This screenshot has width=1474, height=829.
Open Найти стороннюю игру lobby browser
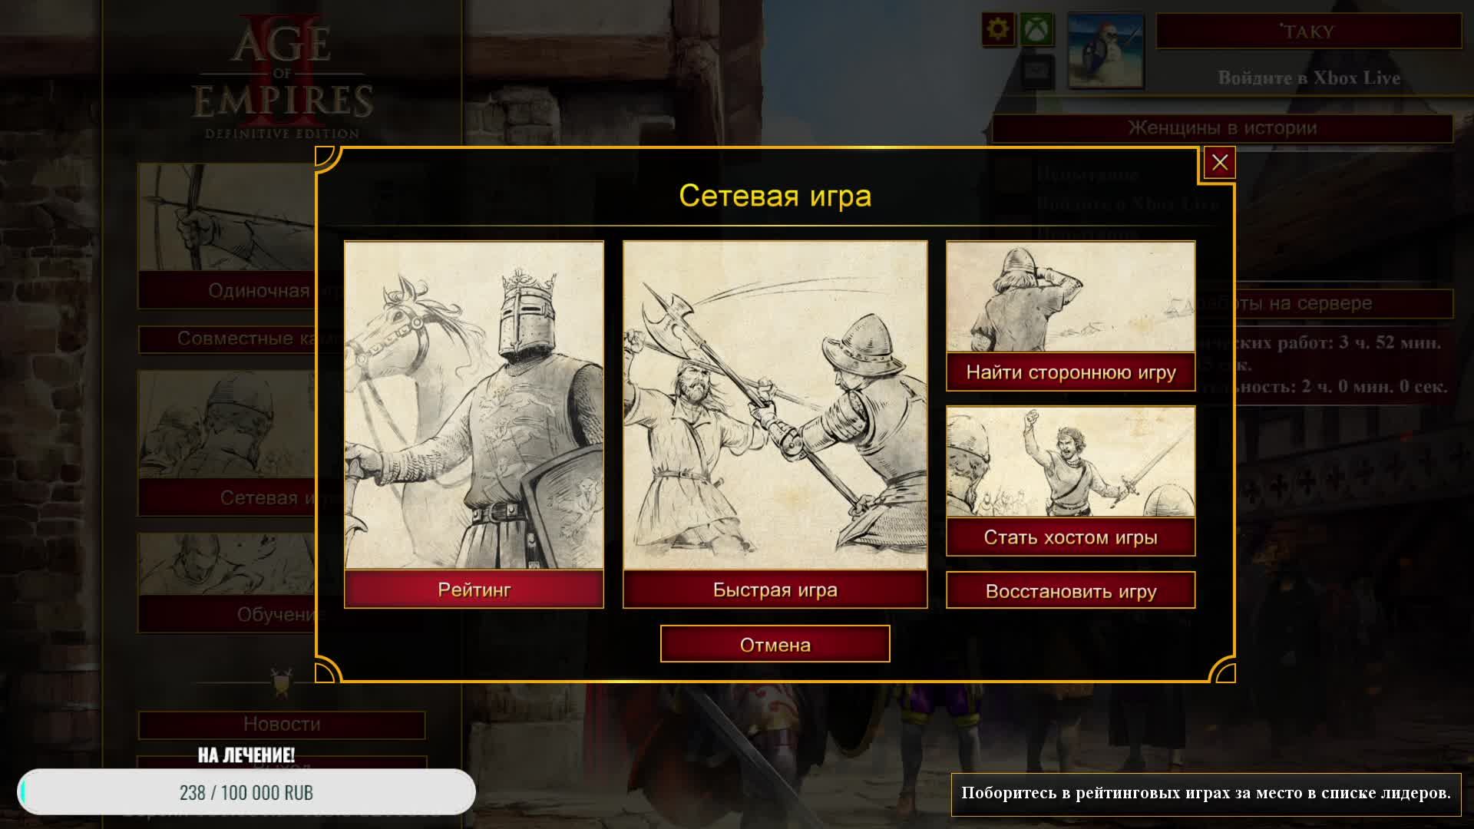click(x=1070, y=372)
